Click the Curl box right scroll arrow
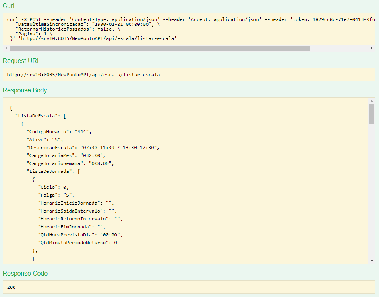This screenshot has width=379, height=297. click(x=372, y=48)
